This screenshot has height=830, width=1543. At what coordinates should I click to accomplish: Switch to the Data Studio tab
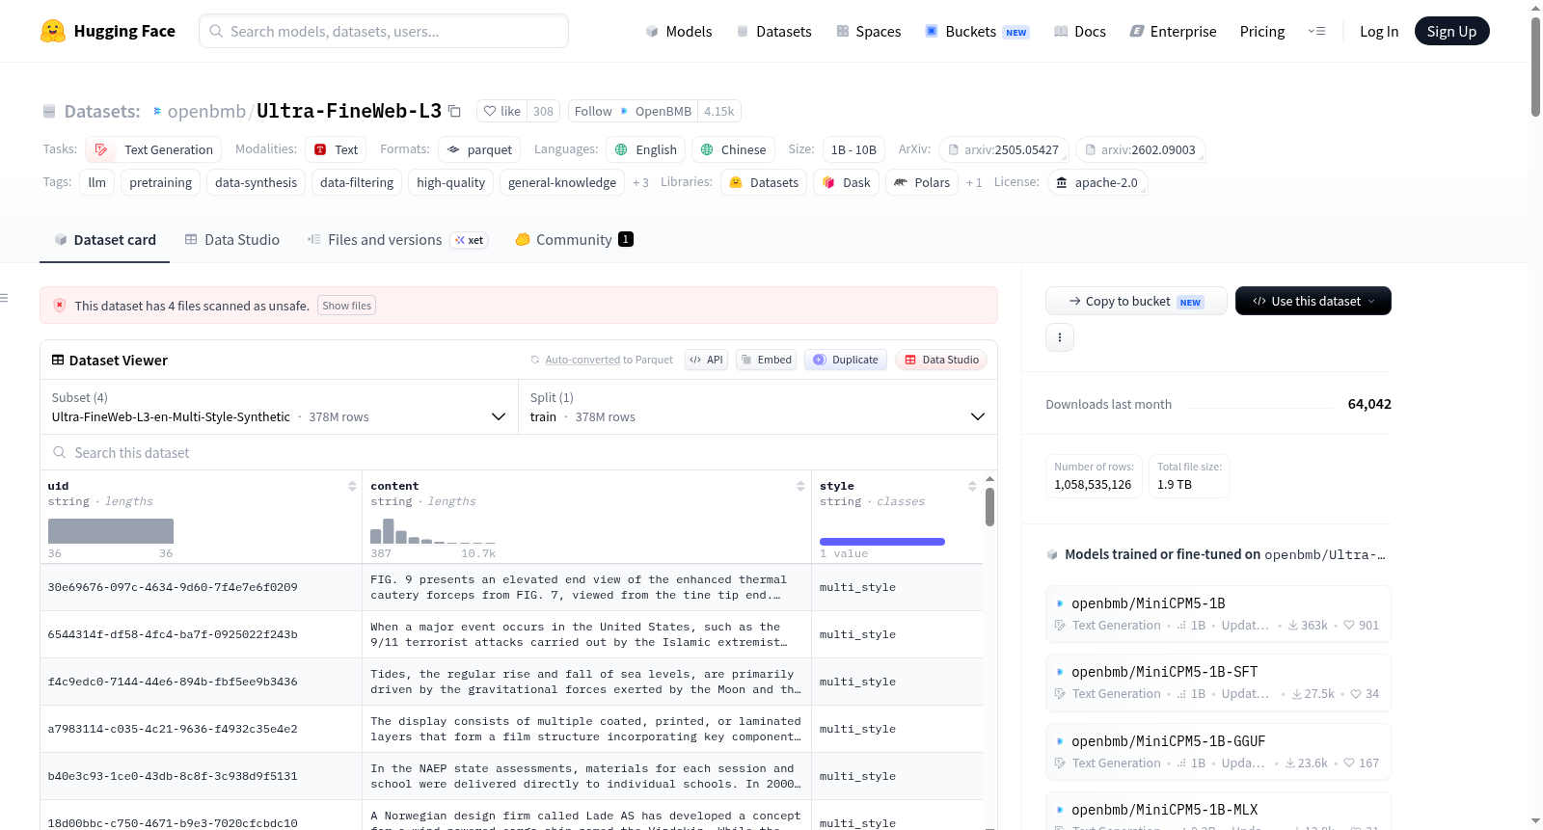[231, 239]
